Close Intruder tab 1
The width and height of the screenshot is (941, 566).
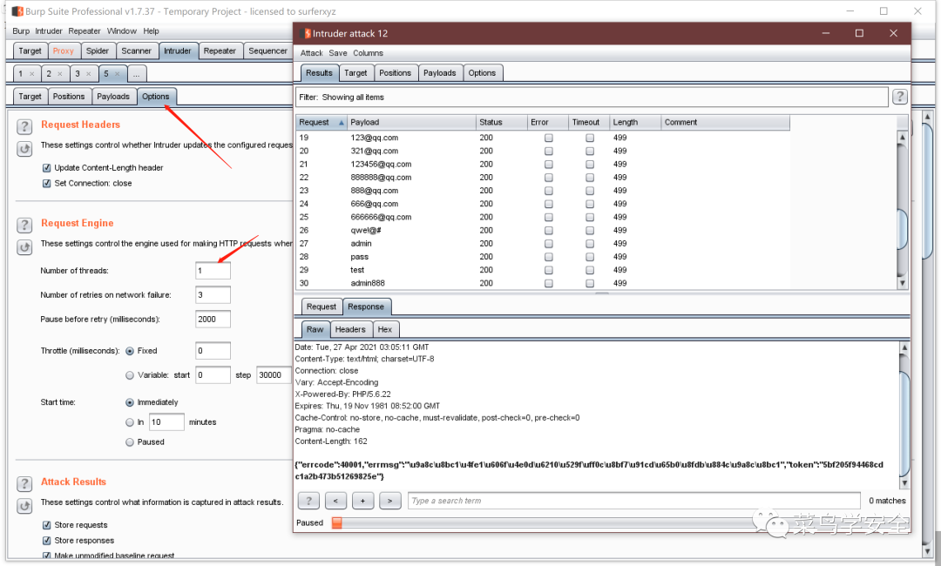[x=32, y=74]
